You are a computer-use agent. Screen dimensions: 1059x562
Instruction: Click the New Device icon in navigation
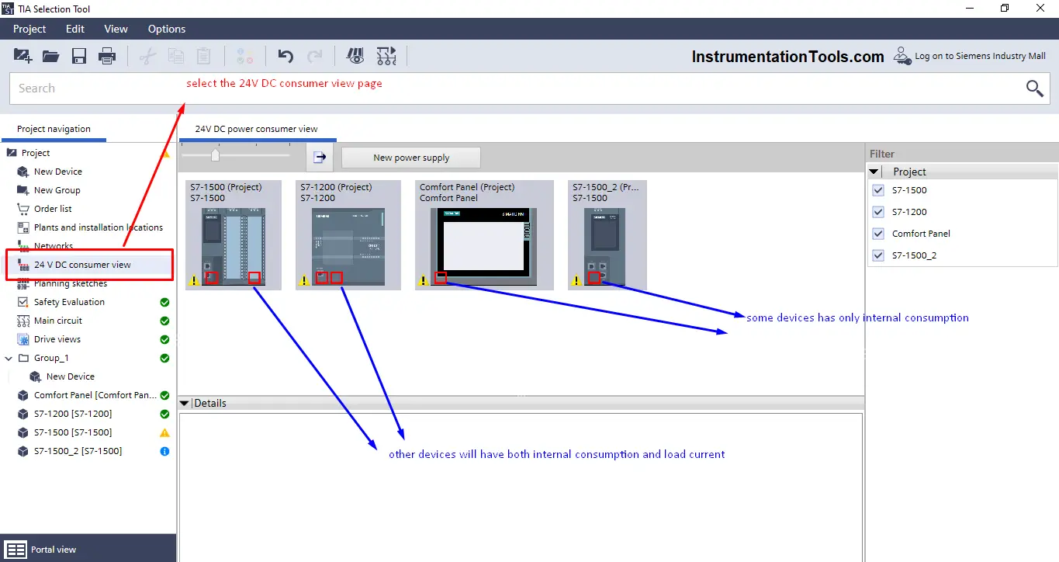pyautogui.click(x=22, y=172)
